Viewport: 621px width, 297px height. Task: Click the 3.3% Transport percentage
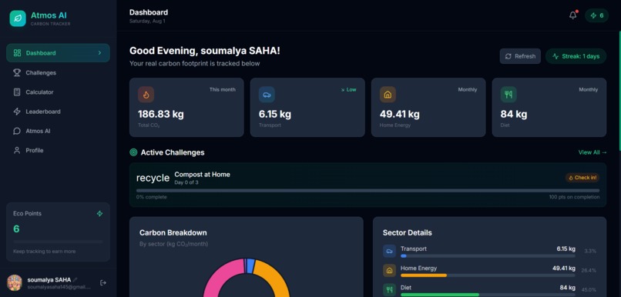coord(590,251)
